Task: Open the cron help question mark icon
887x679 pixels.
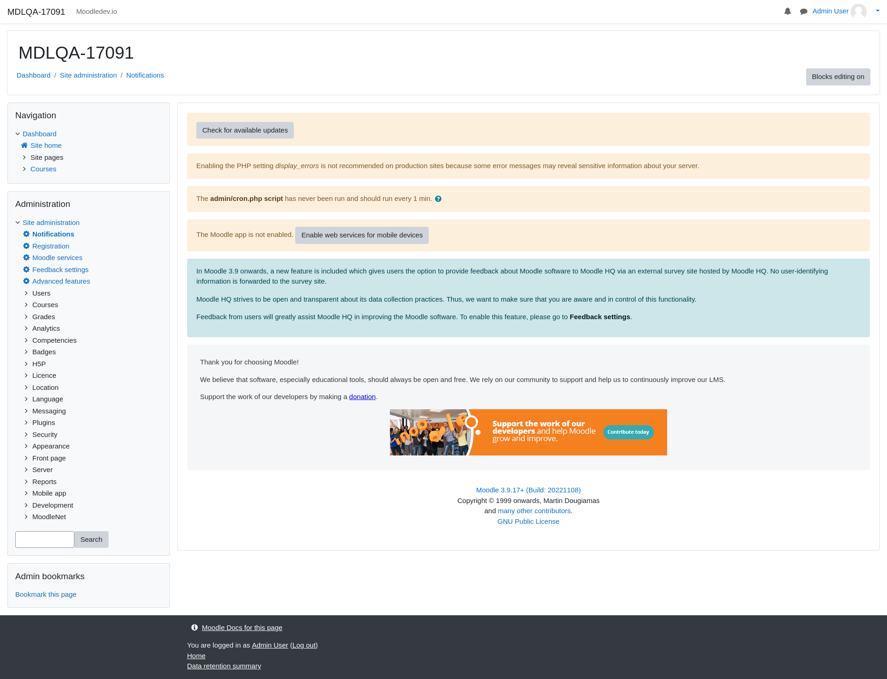Action: point(438,199)
